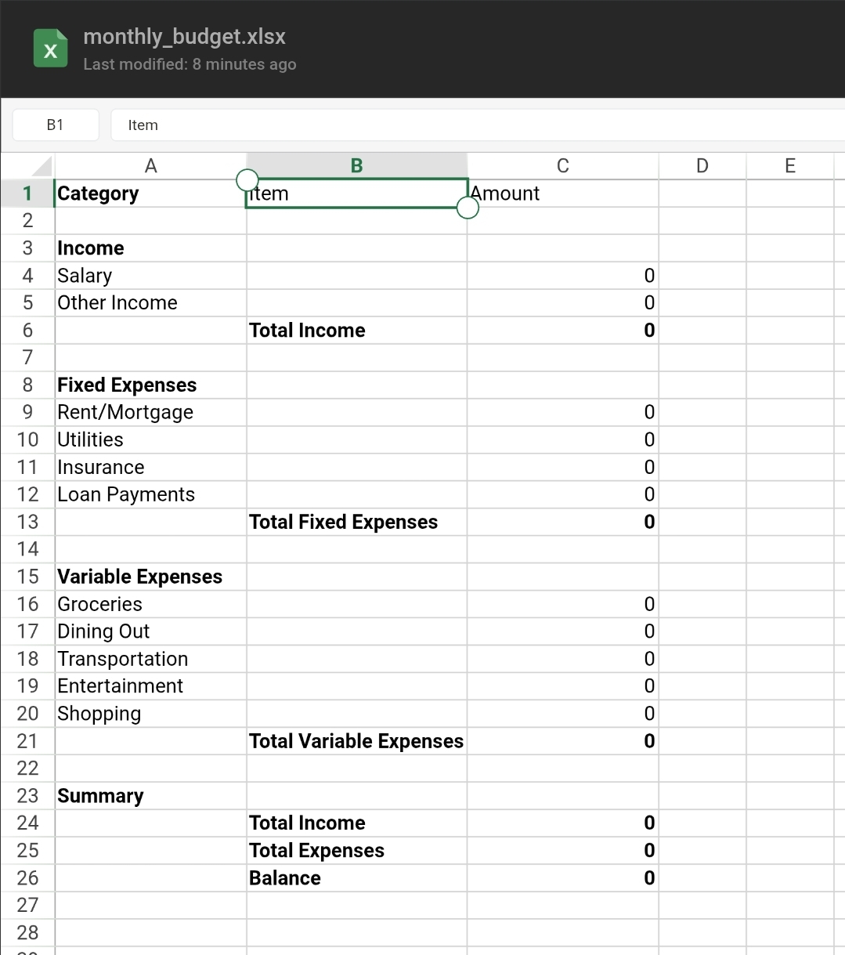Screen dimensions: 845x955
Task: Select row 7 header
Action: (27, 357)
